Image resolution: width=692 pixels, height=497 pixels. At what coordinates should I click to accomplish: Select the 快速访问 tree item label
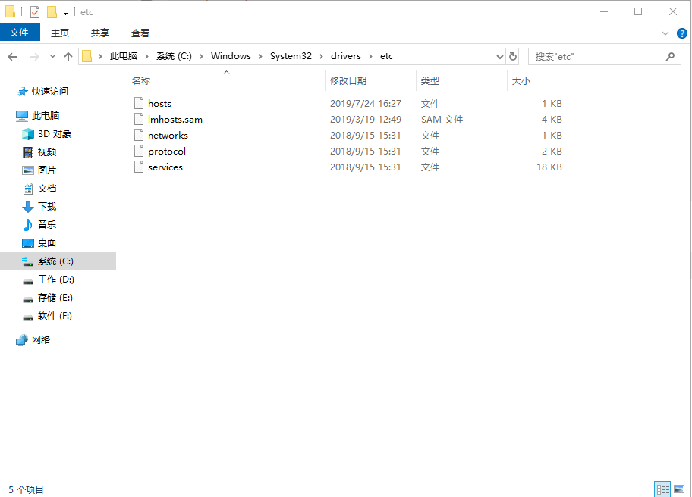coord(50,92)
